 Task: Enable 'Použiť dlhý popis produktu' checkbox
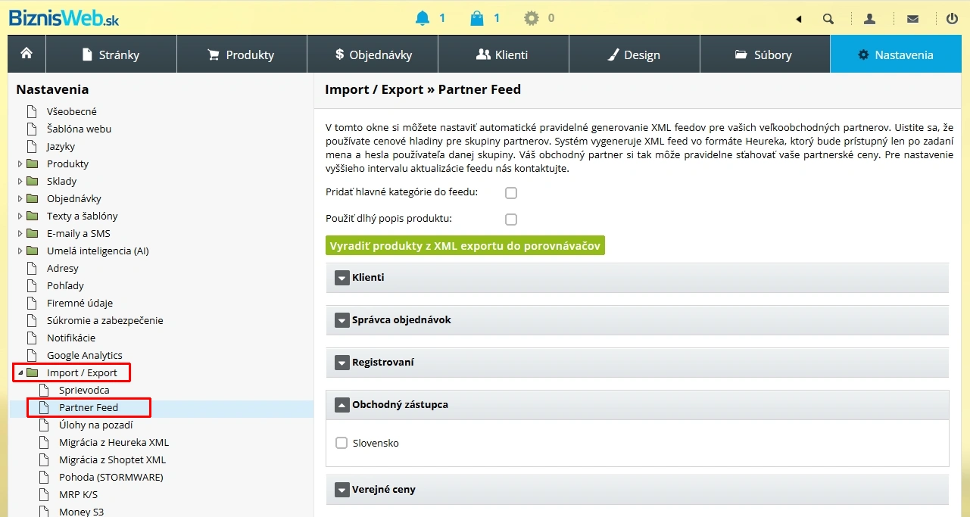click(511, 219)
